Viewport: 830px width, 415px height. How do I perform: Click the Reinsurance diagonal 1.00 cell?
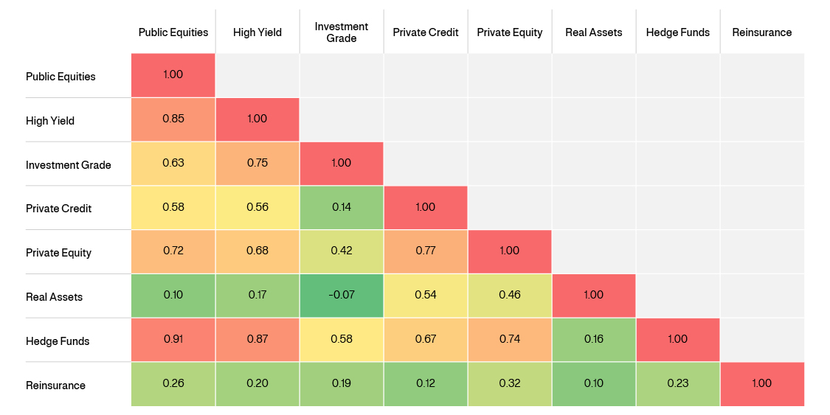761,384
